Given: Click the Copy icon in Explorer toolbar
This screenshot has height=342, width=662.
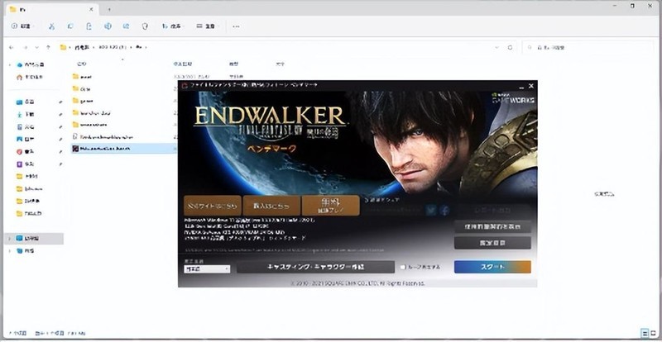Looking at the screenshot, I should [70, 26].
